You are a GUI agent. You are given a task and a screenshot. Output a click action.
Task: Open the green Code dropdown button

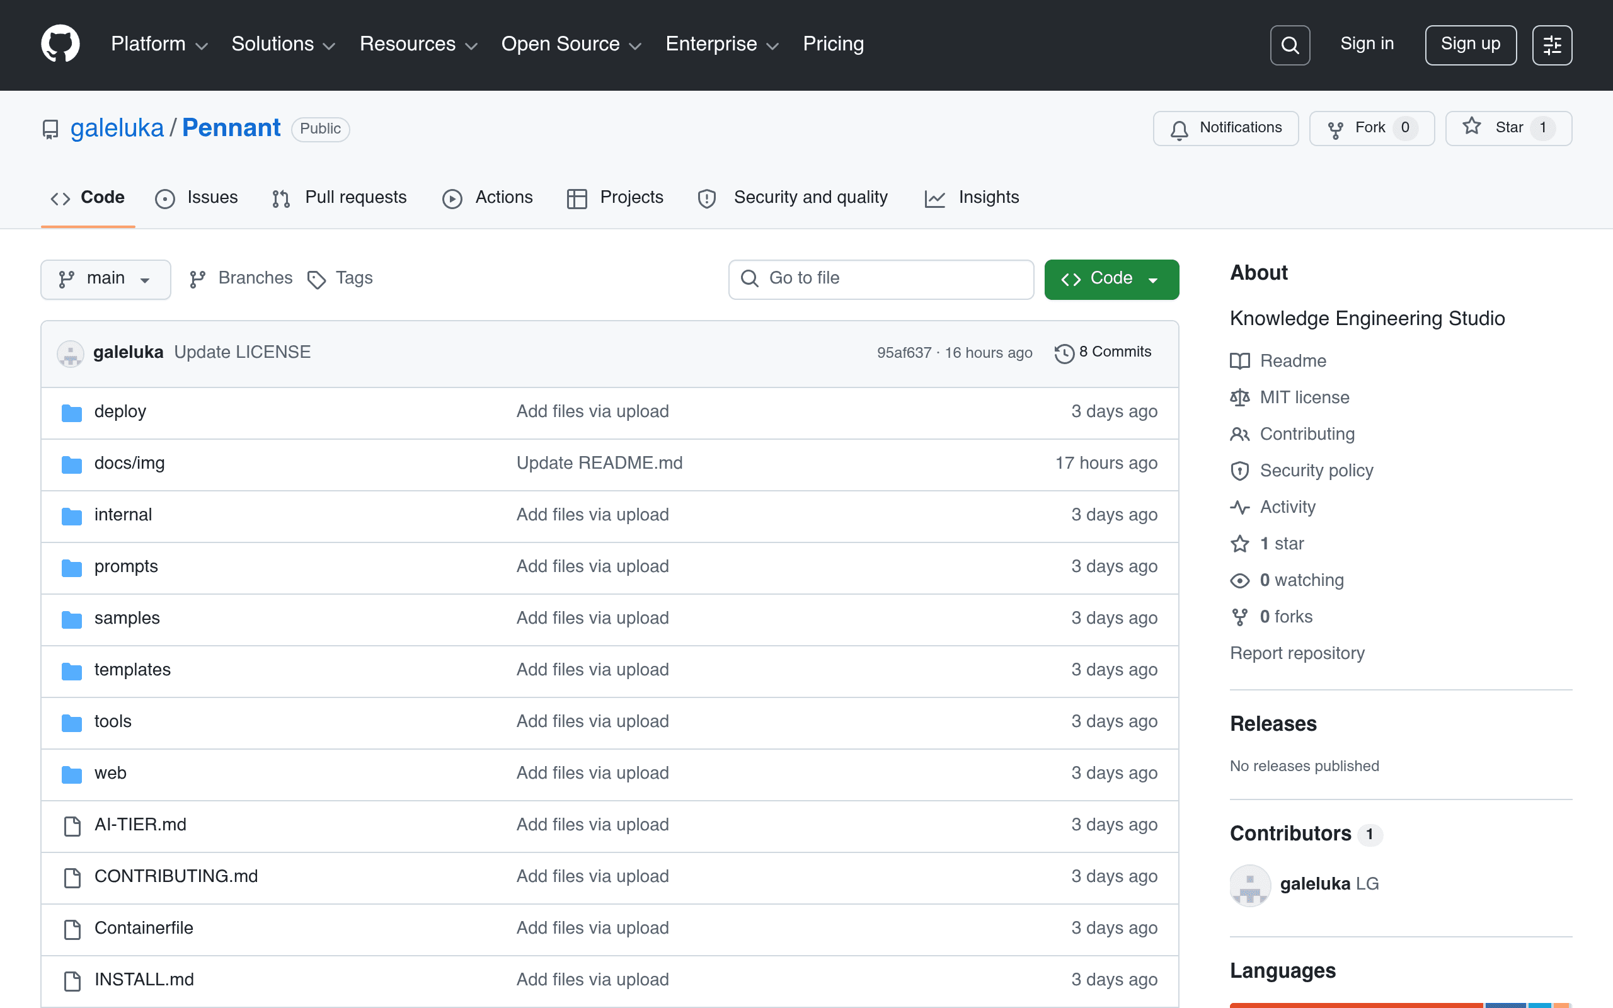pos(1111,278)
